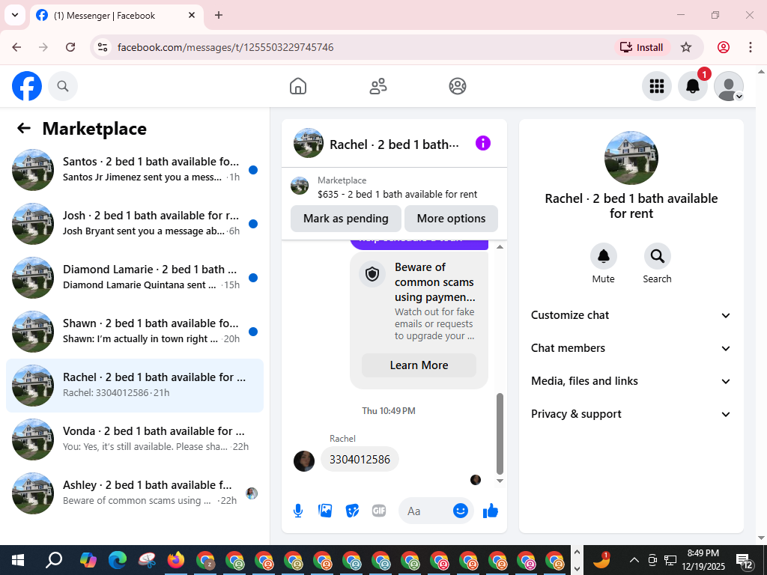Attach a photo with the image icon
The width and height of the screenshot is (767, 575).
(x=325, y=511)
